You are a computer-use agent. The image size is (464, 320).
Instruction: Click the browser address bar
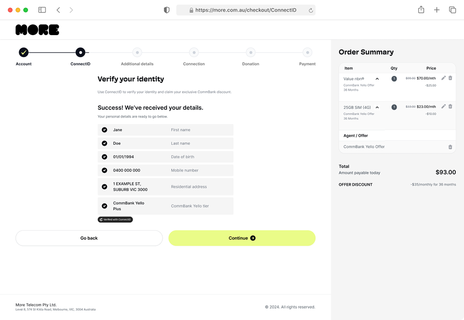(x=245, y=10)
